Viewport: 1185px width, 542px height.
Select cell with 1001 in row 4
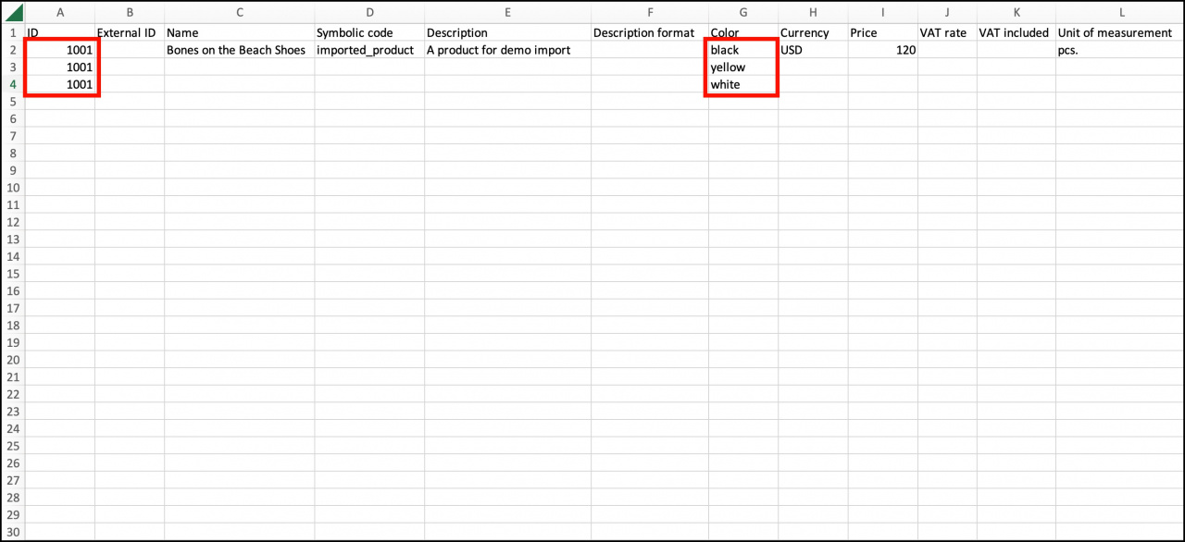(x=60, y=84)
